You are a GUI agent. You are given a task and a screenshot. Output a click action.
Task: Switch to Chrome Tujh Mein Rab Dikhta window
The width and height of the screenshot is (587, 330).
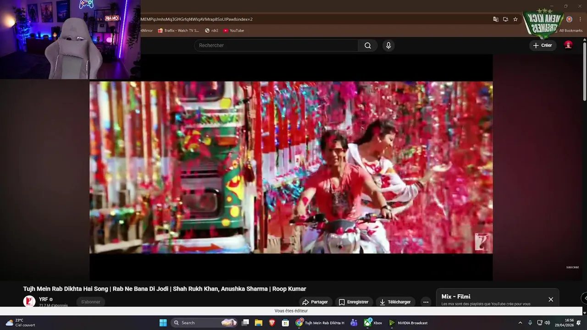[320, 323]
